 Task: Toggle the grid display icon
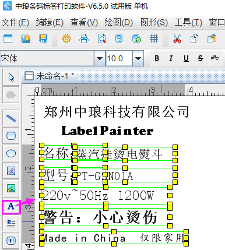[154, 38]
